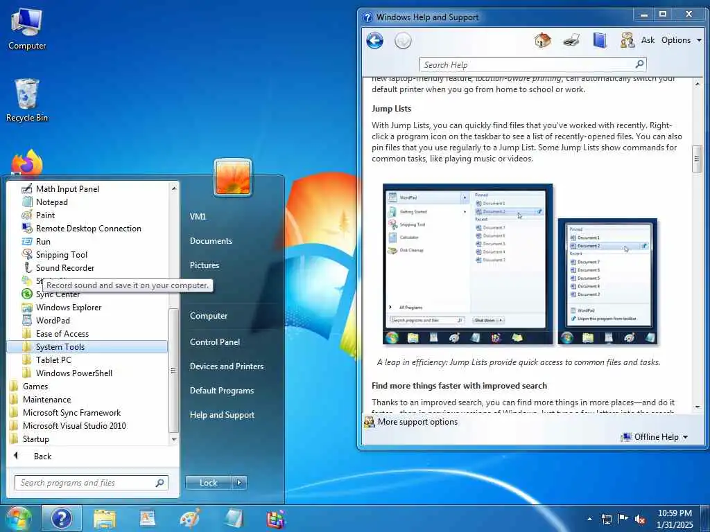Open Help and Support home page icon
The height and width of the screenshot is (532, 710).
542,40
